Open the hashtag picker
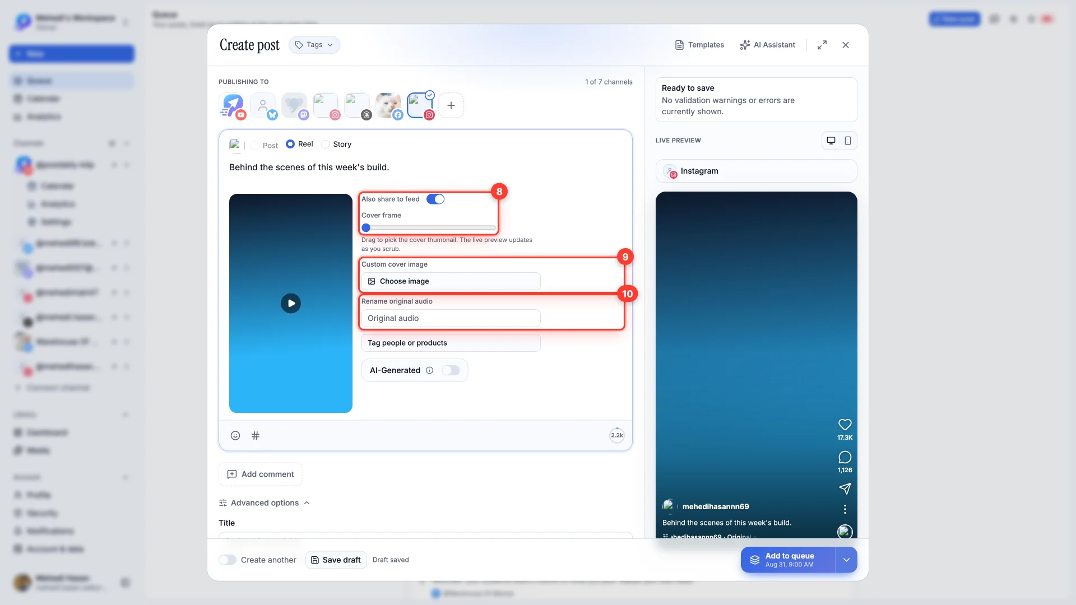Viewport: 1076px width, 605px height. click(x=256, y=435)
